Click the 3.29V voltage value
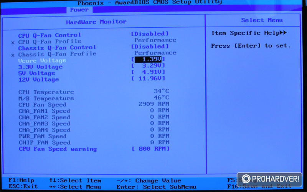The width and height of the screenshot is (307, 192). (148, 65)
